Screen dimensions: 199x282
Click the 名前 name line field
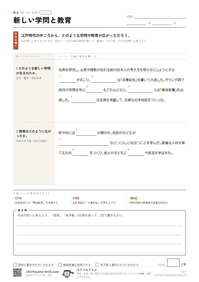tap(160, 17)
